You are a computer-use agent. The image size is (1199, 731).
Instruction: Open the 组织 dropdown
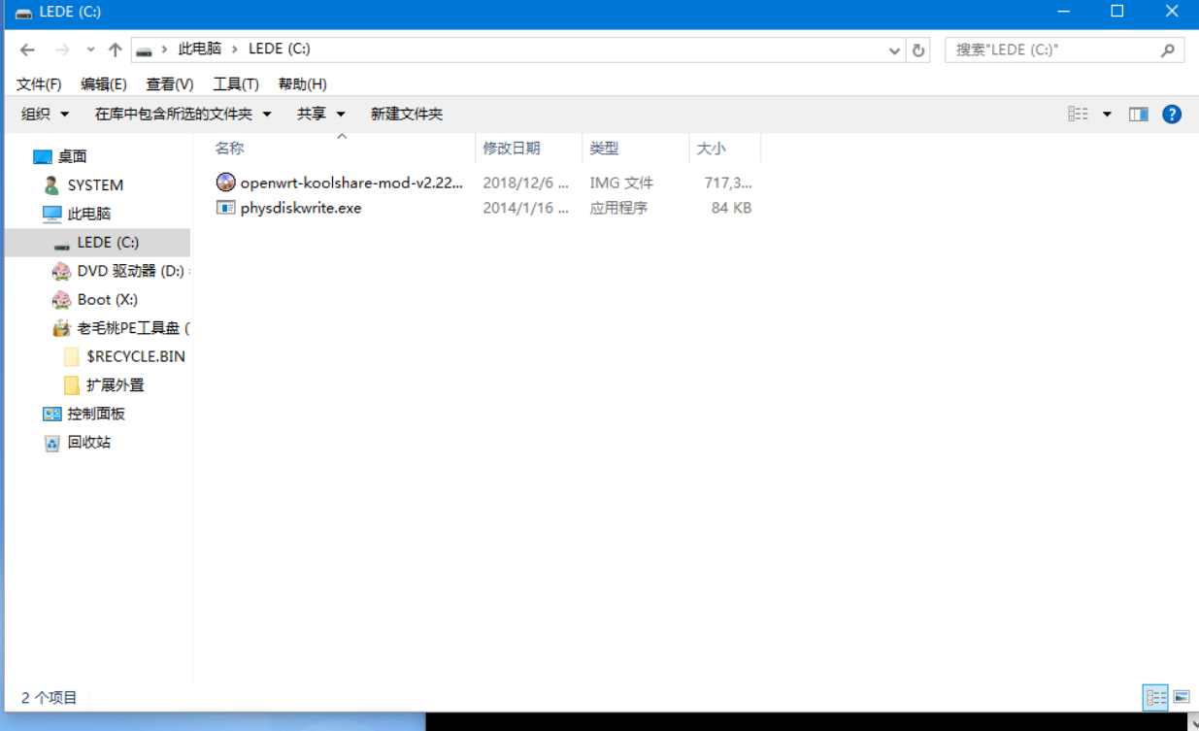pyautogui.click(x=46, y=115)
